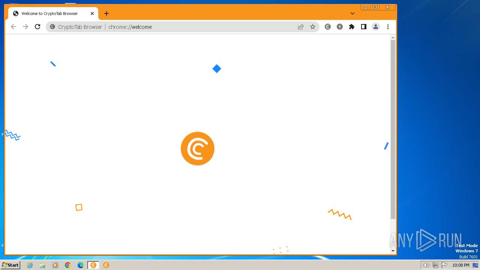Click the orange CryptoTab logo on the page

[x=198, y=148]
